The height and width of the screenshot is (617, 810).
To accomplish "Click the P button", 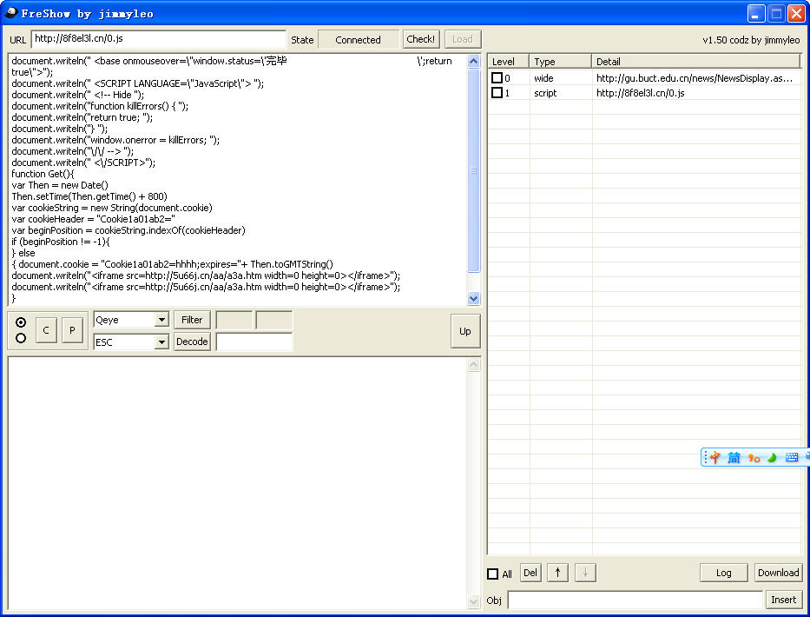I will (72, 330).
